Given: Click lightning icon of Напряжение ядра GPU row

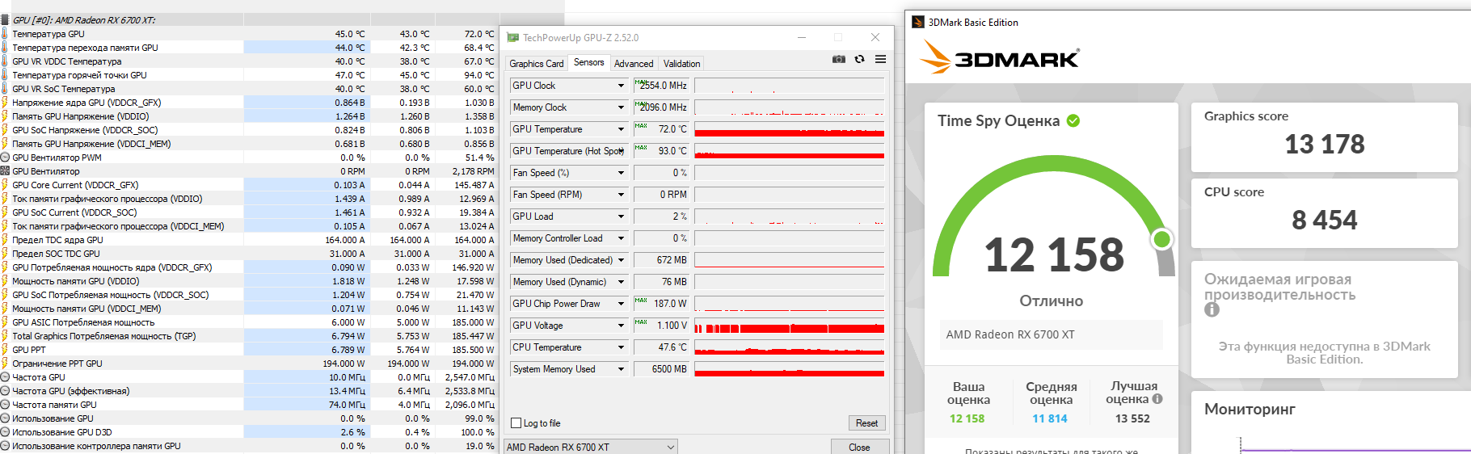Looking at the screenshot, I should point(5,103).
